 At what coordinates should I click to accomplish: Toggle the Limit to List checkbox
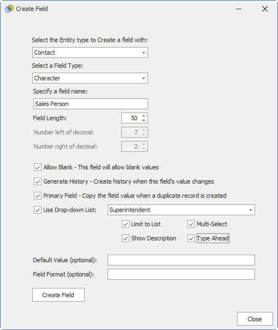tap(126, 224)
